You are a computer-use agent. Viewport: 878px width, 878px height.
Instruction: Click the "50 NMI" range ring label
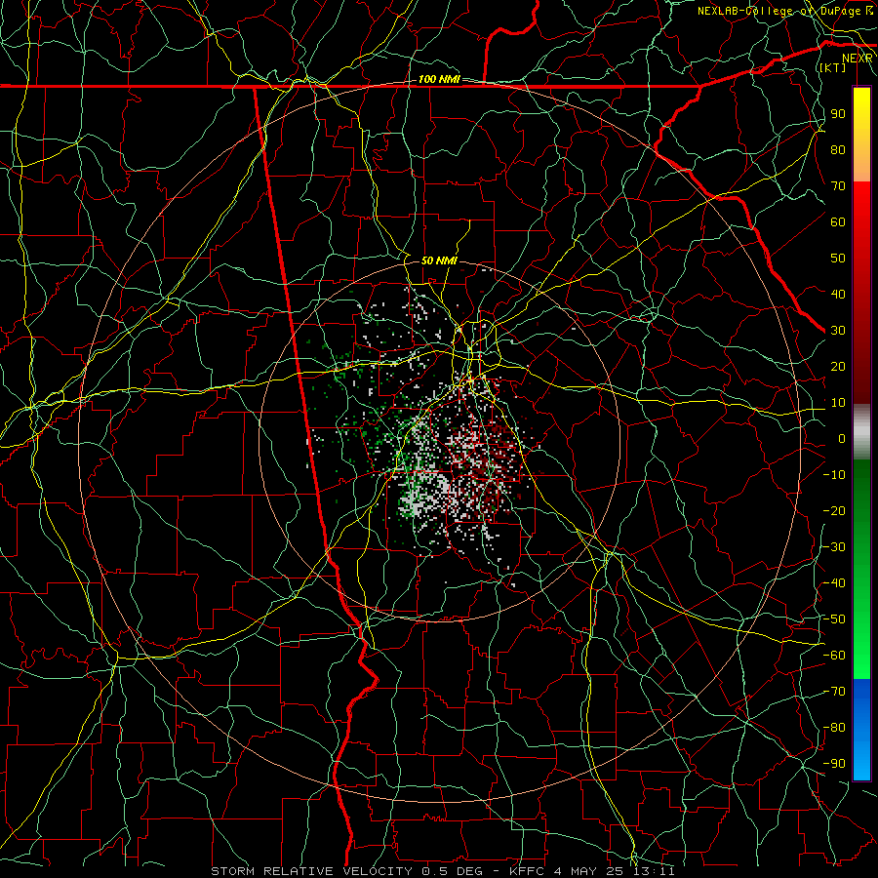click(439, 260)
